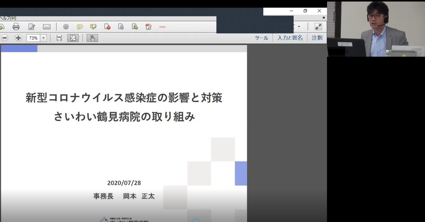Click the presenter name 岡本 正太
Image resolution: width=425 pixels, height=222 pixels.
pos(139,196)
